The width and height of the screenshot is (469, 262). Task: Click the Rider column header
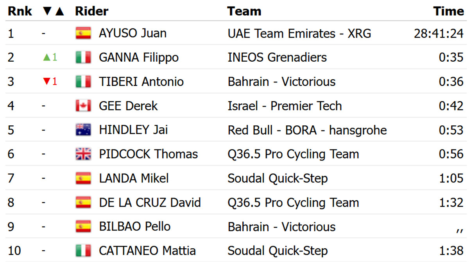[91, 11]
